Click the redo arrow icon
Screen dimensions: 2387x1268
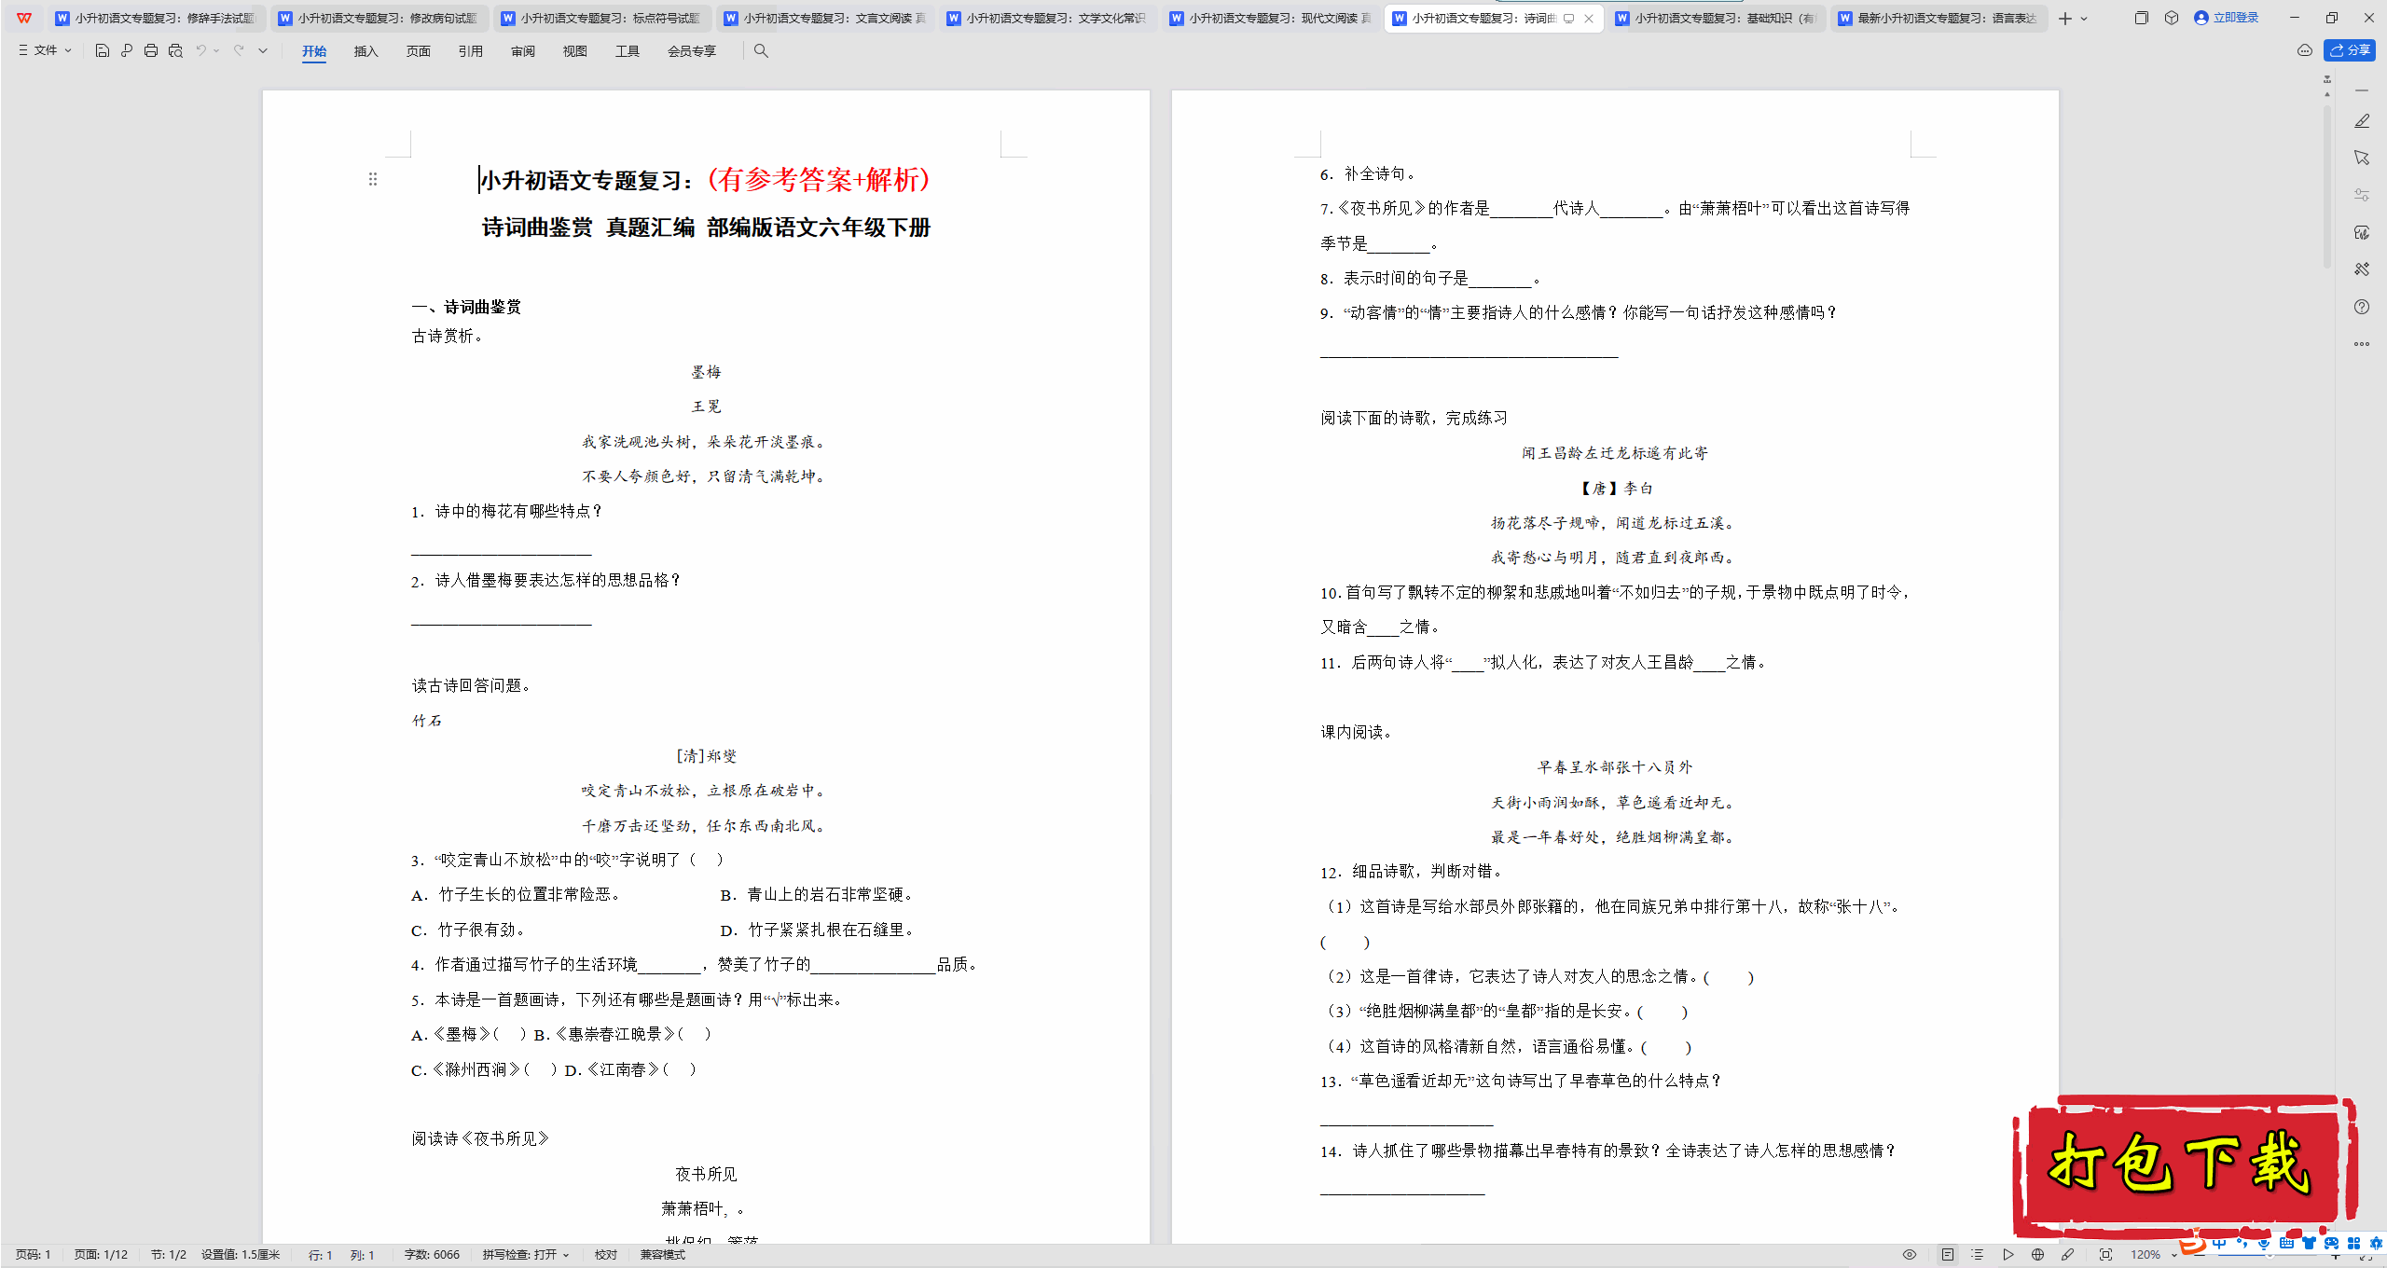click(x=239, y=51)
